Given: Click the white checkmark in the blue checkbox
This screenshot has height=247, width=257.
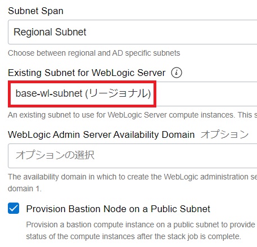Looking at the screenshot, I should point(13,208).
